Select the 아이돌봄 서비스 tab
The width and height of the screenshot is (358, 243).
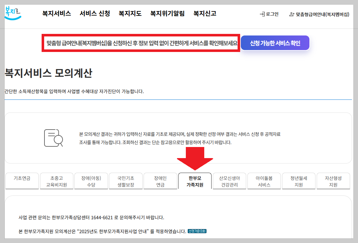[264, 181]
